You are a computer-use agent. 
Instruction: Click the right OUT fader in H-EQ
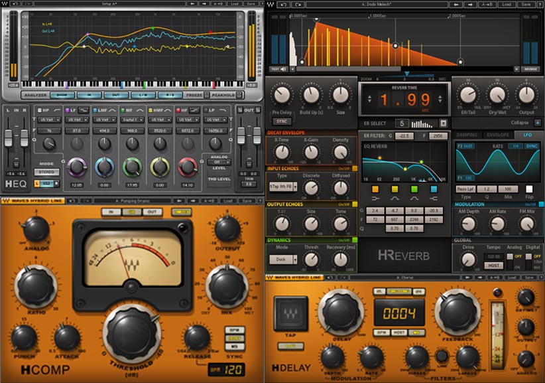tap(257, 135)
